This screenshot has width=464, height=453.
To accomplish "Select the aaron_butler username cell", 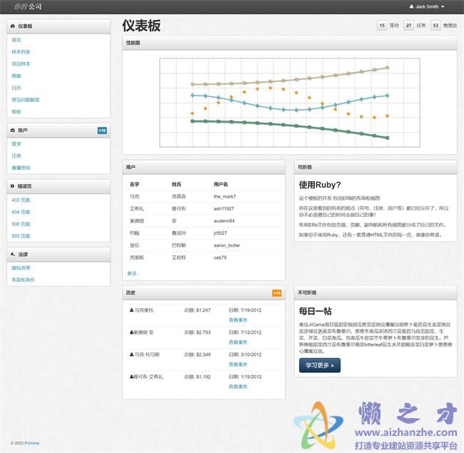I will point(227,245).
